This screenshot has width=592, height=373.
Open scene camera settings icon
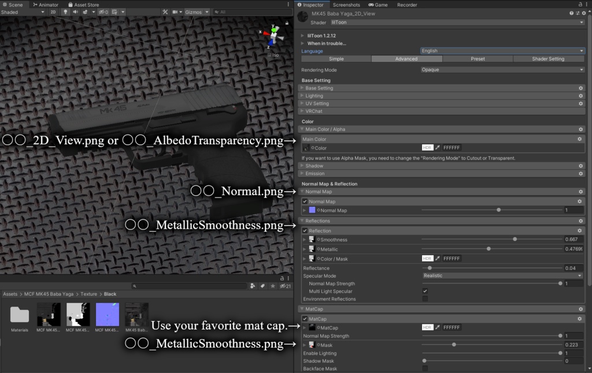[175, 12]
